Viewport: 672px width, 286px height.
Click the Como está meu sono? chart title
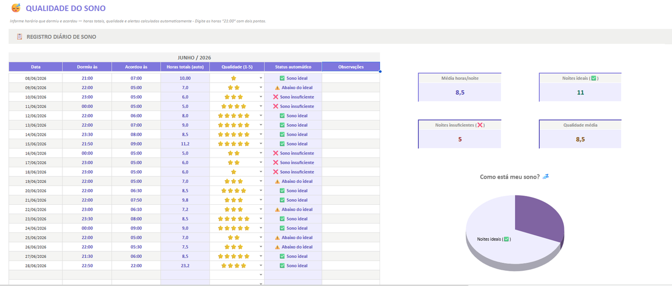(x=514, y=177)
